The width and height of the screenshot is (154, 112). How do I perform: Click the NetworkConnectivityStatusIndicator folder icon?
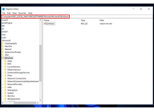6,81
